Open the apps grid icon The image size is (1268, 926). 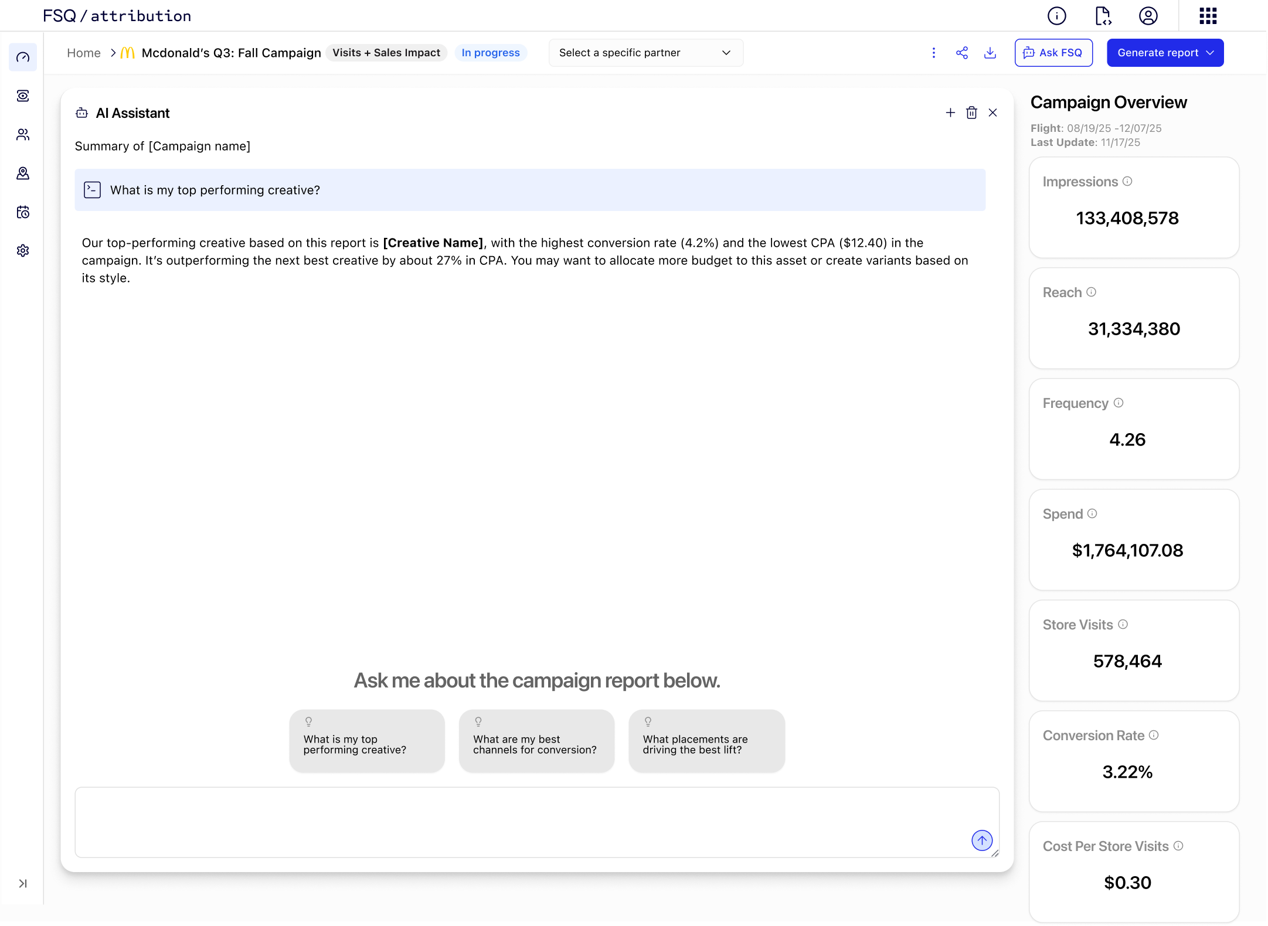tap(1208, 16)
